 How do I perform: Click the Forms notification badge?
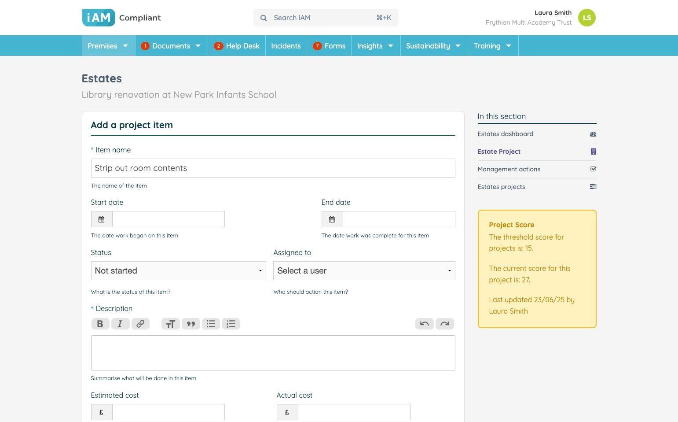click(x=317, y=46)
